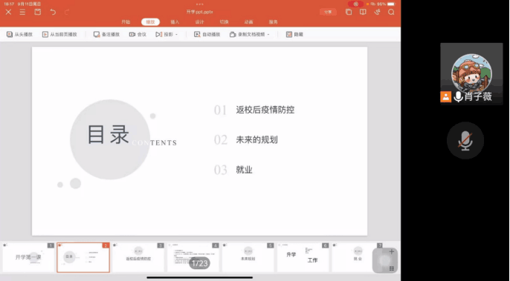Select slide 3 thumbnail 返校后疫情防控
This screenshot has width=510, height=281.
tap(138, 257)
